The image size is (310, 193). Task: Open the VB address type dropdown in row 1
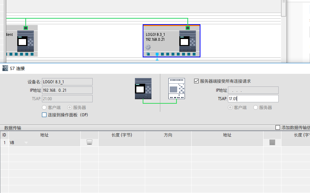coord(26,142)
